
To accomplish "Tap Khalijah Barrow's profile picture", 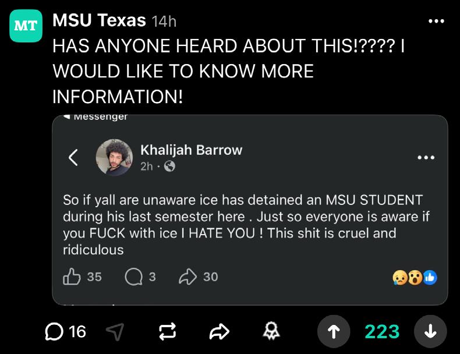I will pos(114,157).
